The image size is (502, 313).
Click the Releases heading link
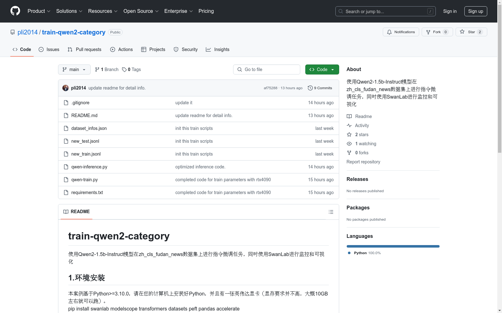[357, 179]
